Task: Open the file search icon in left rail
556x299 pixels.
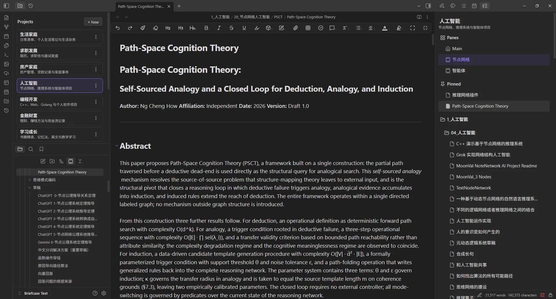Action: coord(6,18)
